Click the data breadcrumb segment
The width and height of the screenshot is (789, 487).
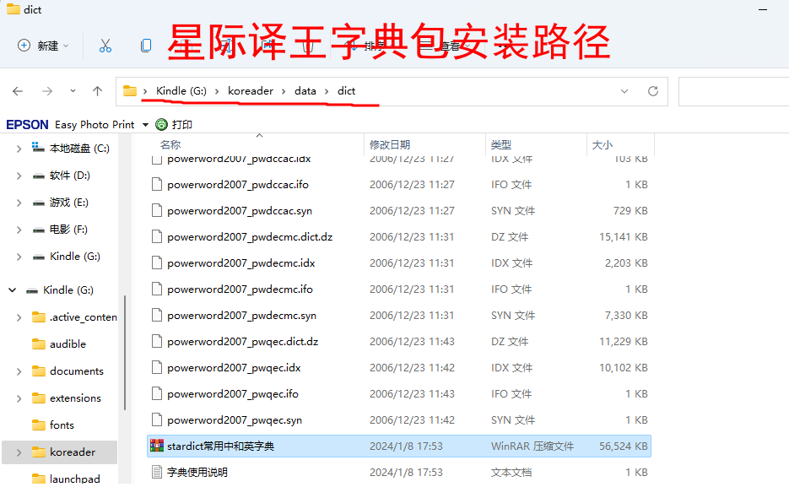[305, 91]
